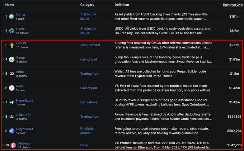
Task: Click the Polymarket logo icon
Action: (12, 131)
